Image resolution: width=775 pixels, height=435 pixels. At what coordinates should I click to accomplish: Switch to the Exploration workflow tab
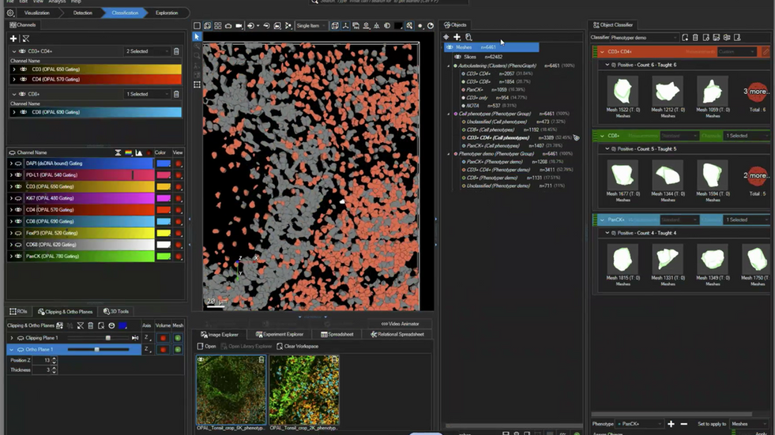(166, 13)
